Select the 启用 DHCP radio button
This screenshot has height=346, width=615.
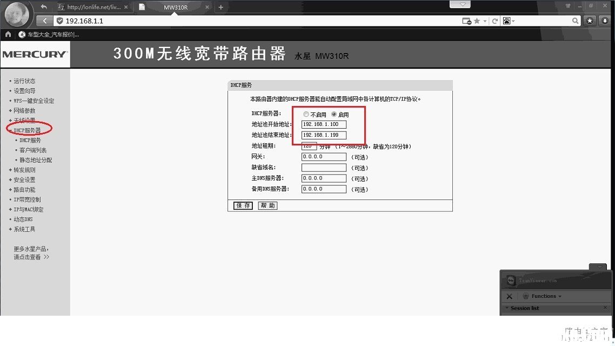click(x=334, y=114)
